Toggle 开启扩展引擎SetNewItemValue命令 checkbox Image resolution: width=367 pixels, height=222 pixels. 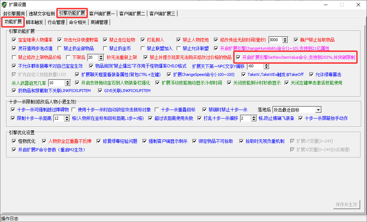coord(238,57)
